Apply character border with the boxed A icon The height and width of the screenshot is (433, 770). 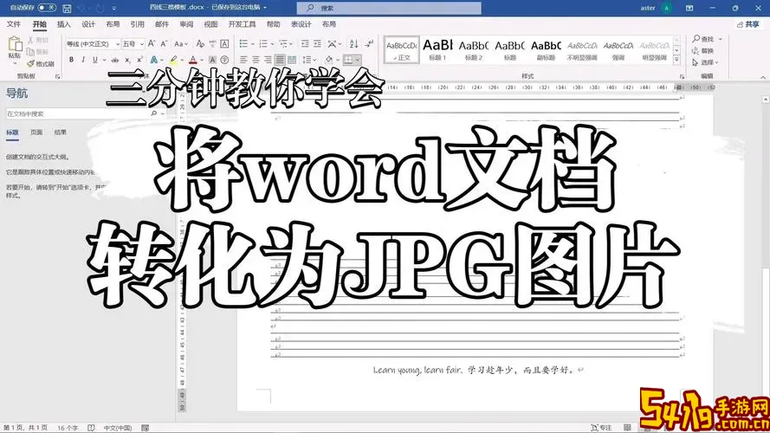tap(224, 43)
